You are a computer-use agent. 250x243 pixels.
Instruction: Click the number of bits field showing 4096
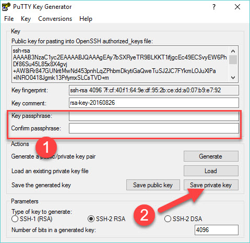click(x=217, y=230)
